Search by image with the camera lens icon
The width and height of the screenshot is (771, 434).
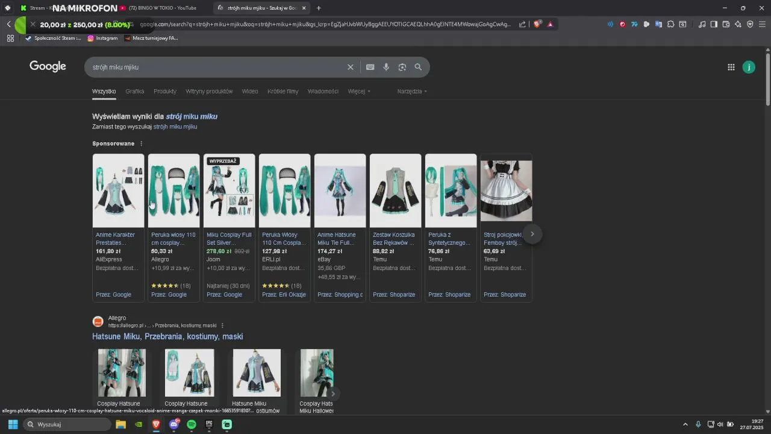tap(402, 67)
